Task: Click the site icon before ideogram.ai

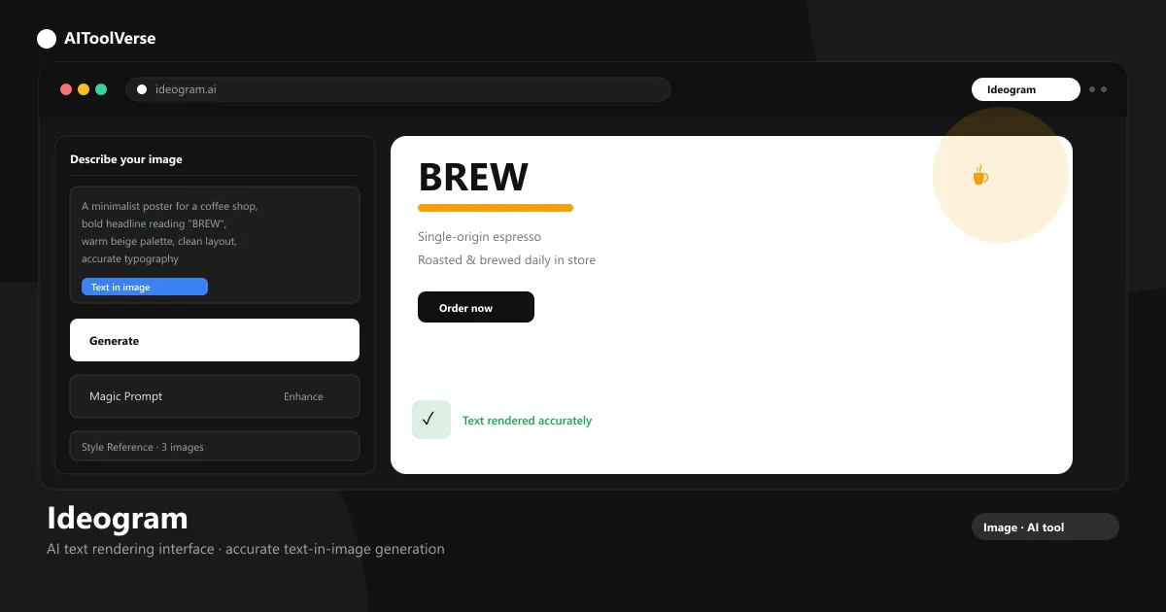Action: tap(142, 89)
